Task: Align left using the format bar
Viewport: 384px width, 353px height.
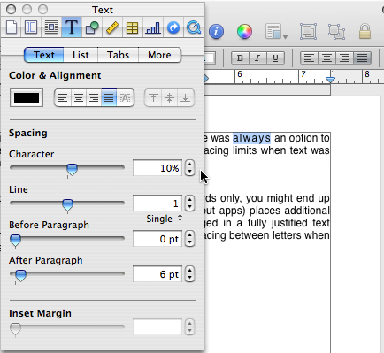Action: [x=309, y=58]
